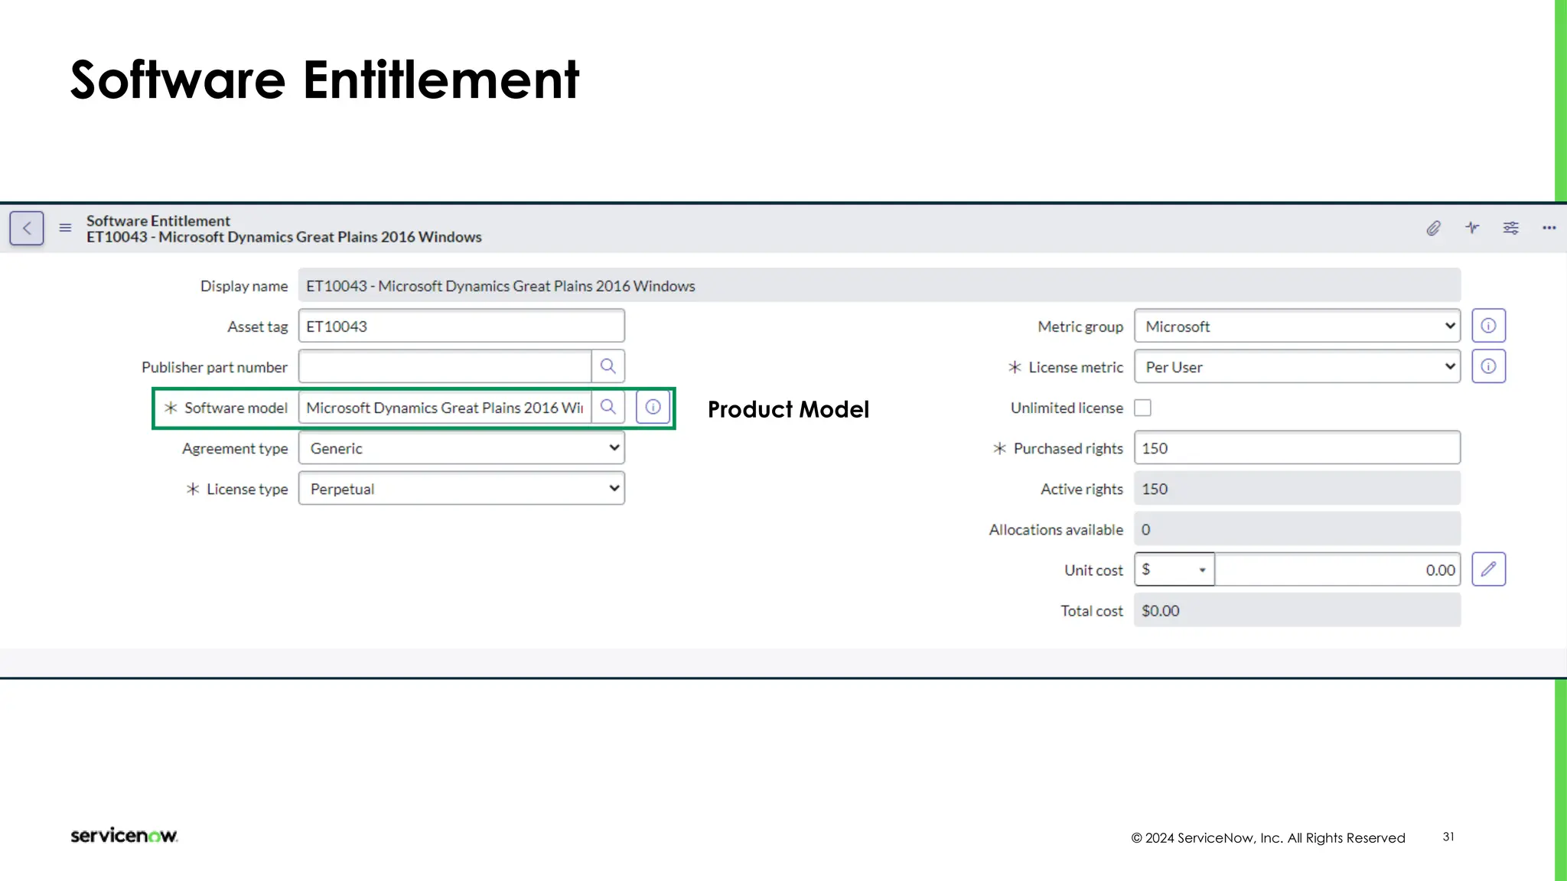This screenshot has height=881, width=1567.
Task: Open the Agreement type dropdown
Action: click(461, 448)
